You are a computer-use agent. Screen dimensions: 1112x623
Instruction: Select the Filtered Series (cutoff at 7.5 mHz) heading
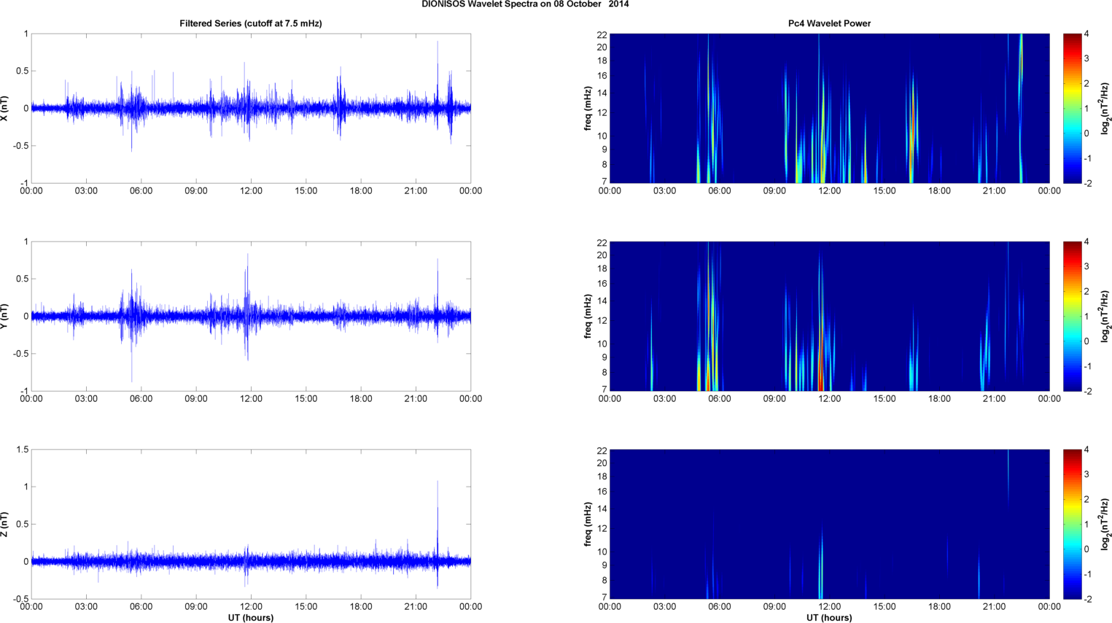(x=251, y=23)
